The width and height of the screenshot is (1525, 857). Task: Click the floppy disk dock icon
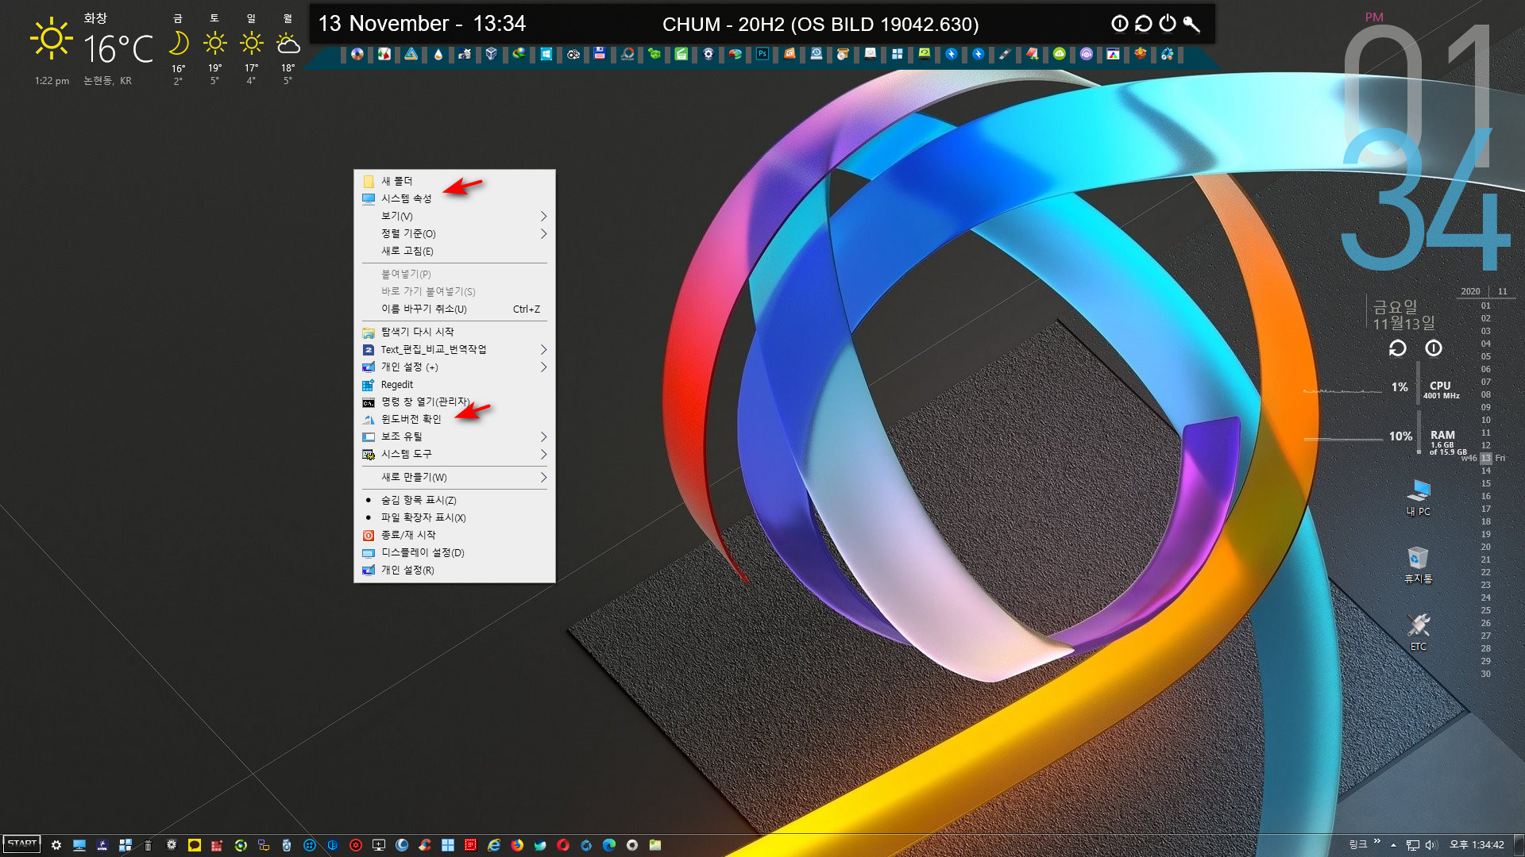click(600, 54)
